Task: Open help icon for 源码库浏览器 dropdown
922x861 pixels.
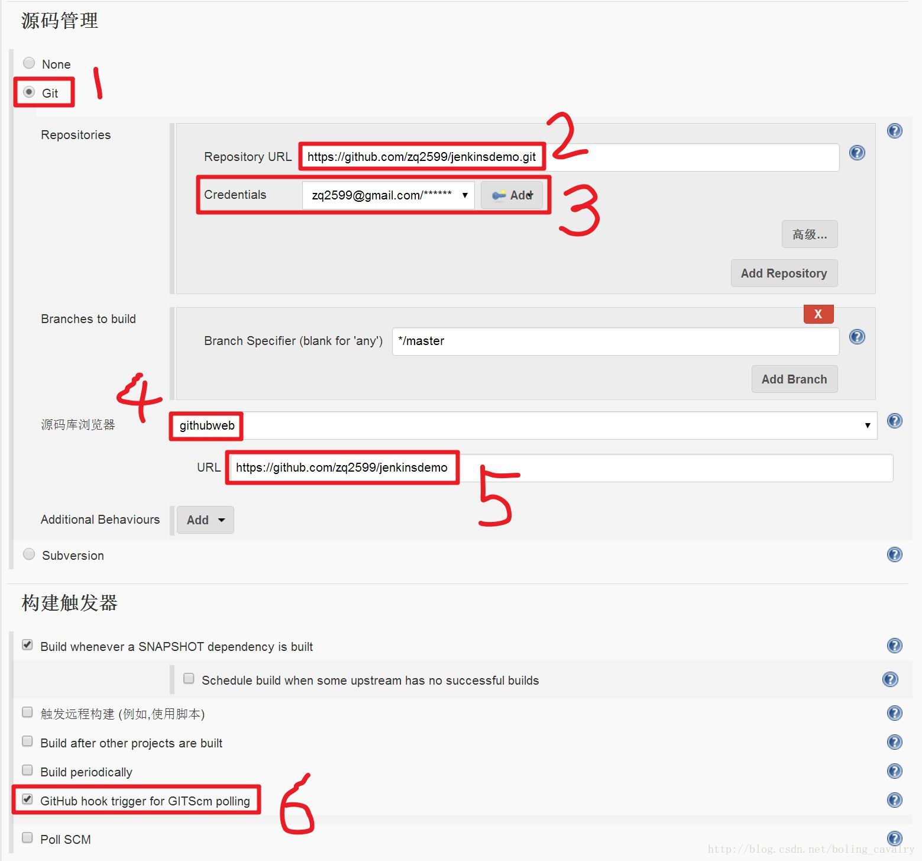Action: (894, 421)
